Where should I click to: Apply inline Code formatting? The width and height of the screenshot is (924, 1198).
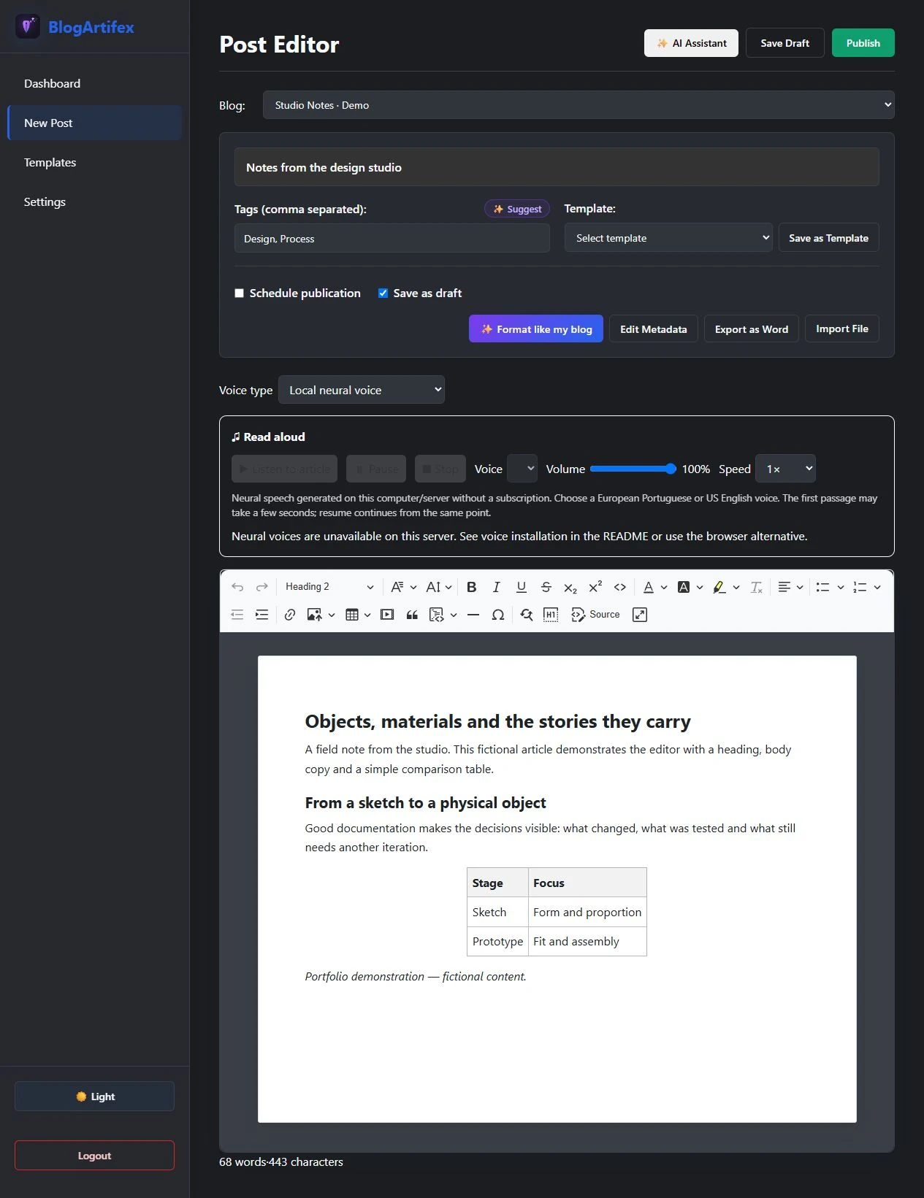click(x=620, y=587)
